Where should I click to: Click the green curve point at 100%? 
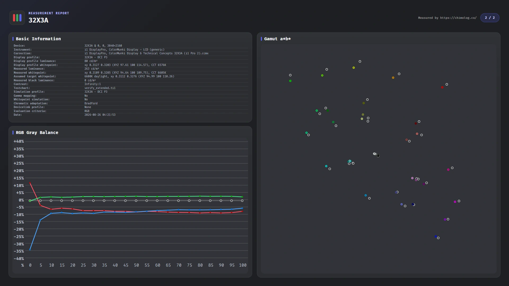tap(242, 197)
